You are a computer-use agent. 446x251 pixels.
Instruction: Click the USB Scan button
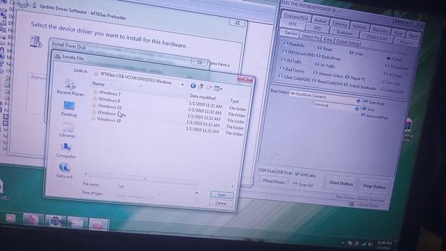(x=284, y=172)
